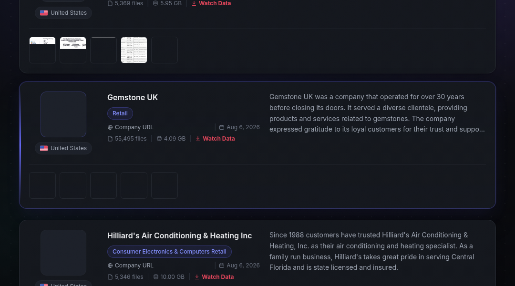Click download icon in Gemstone UK Watch Data
The height and width of the screenshot is (286, 515).
198,139
